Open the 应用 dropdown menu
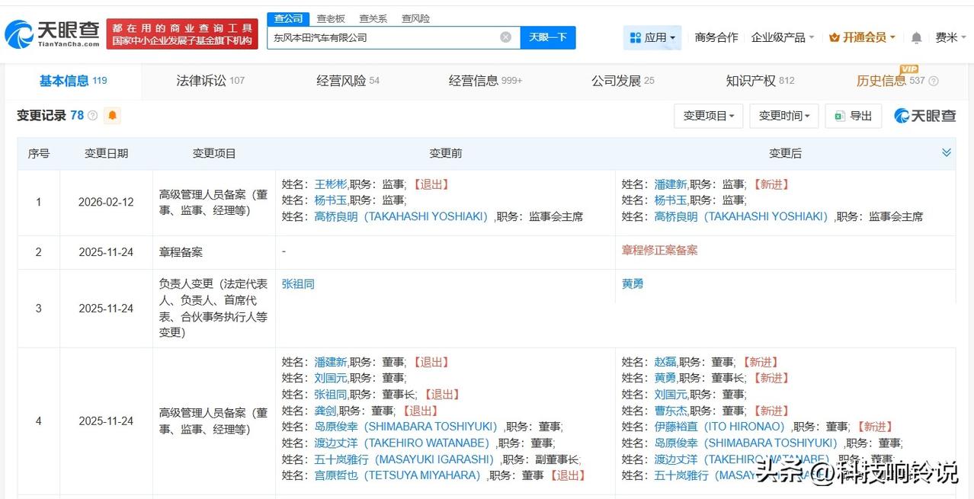Screen dimensions: 974x499 [652, 37]
